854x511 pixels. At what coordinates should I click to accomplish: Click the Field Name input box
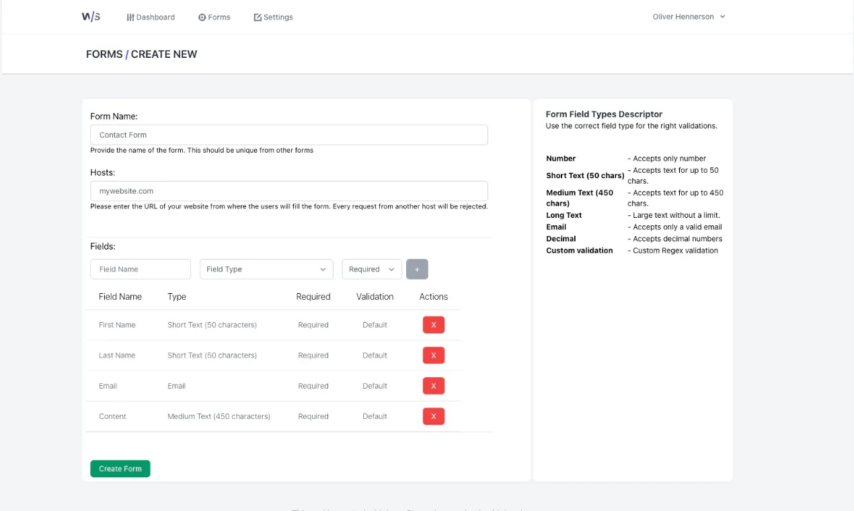141,269
